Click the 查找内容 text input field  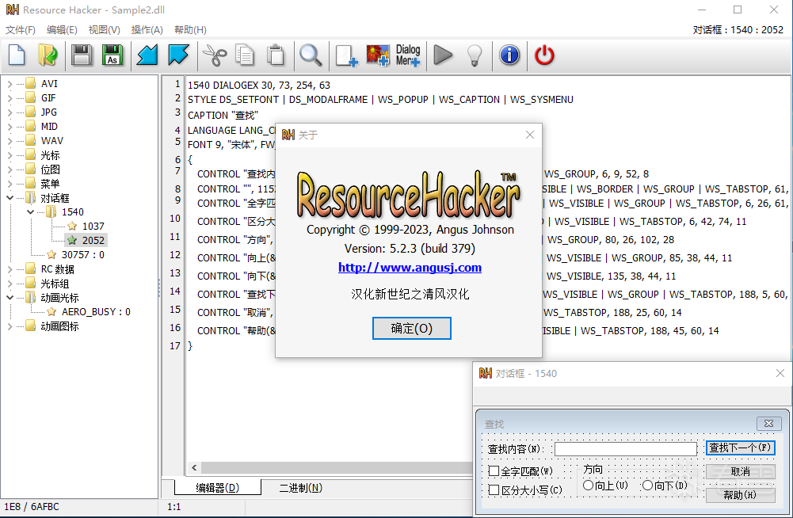pyautogui.click(x=626, y=449)
